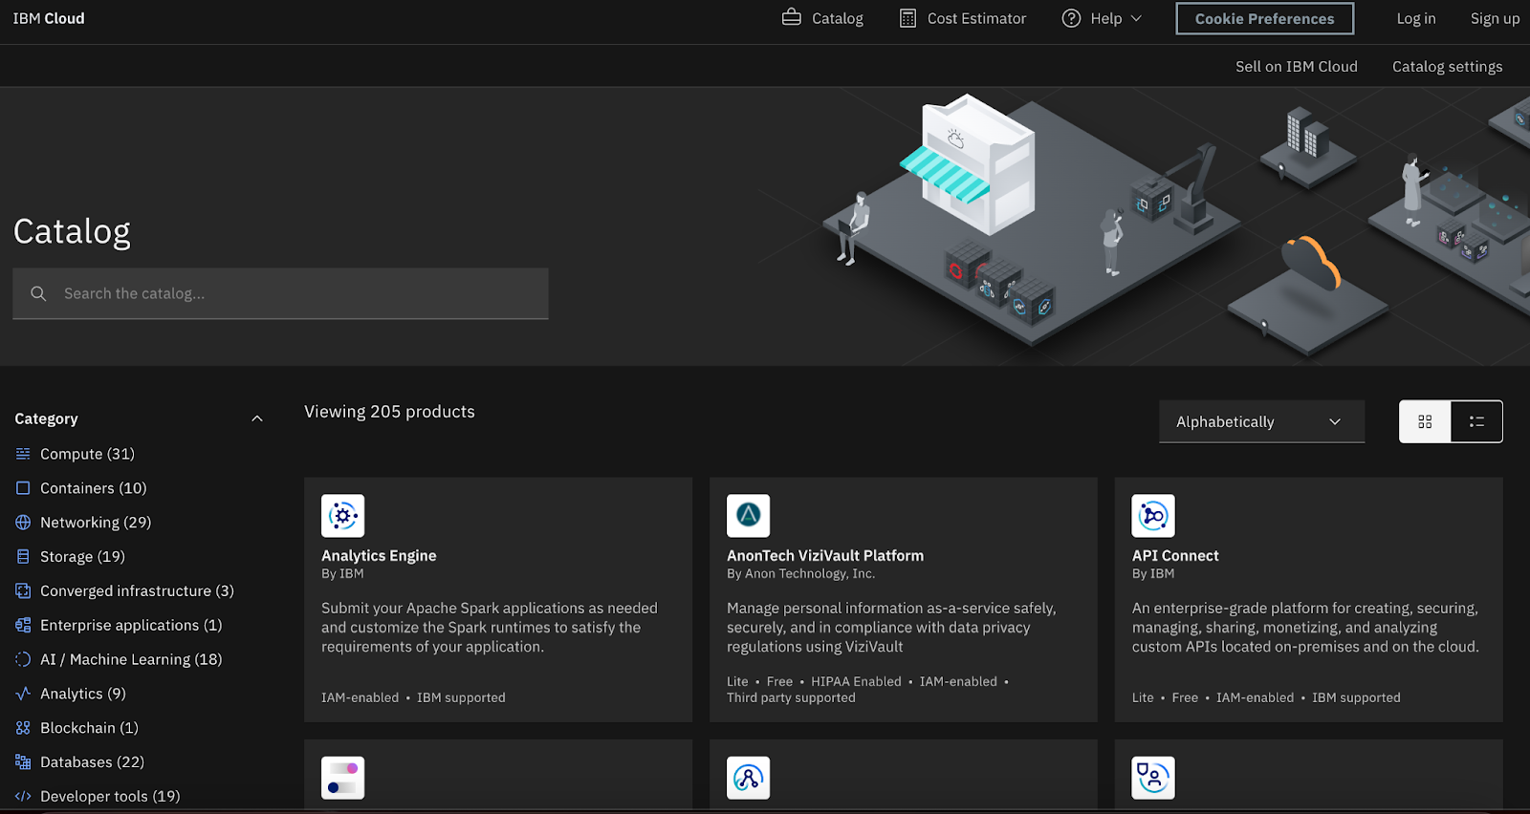Click the Containers category icon
The width and height of the screenshot is (1530, 814).
[23, 488]
